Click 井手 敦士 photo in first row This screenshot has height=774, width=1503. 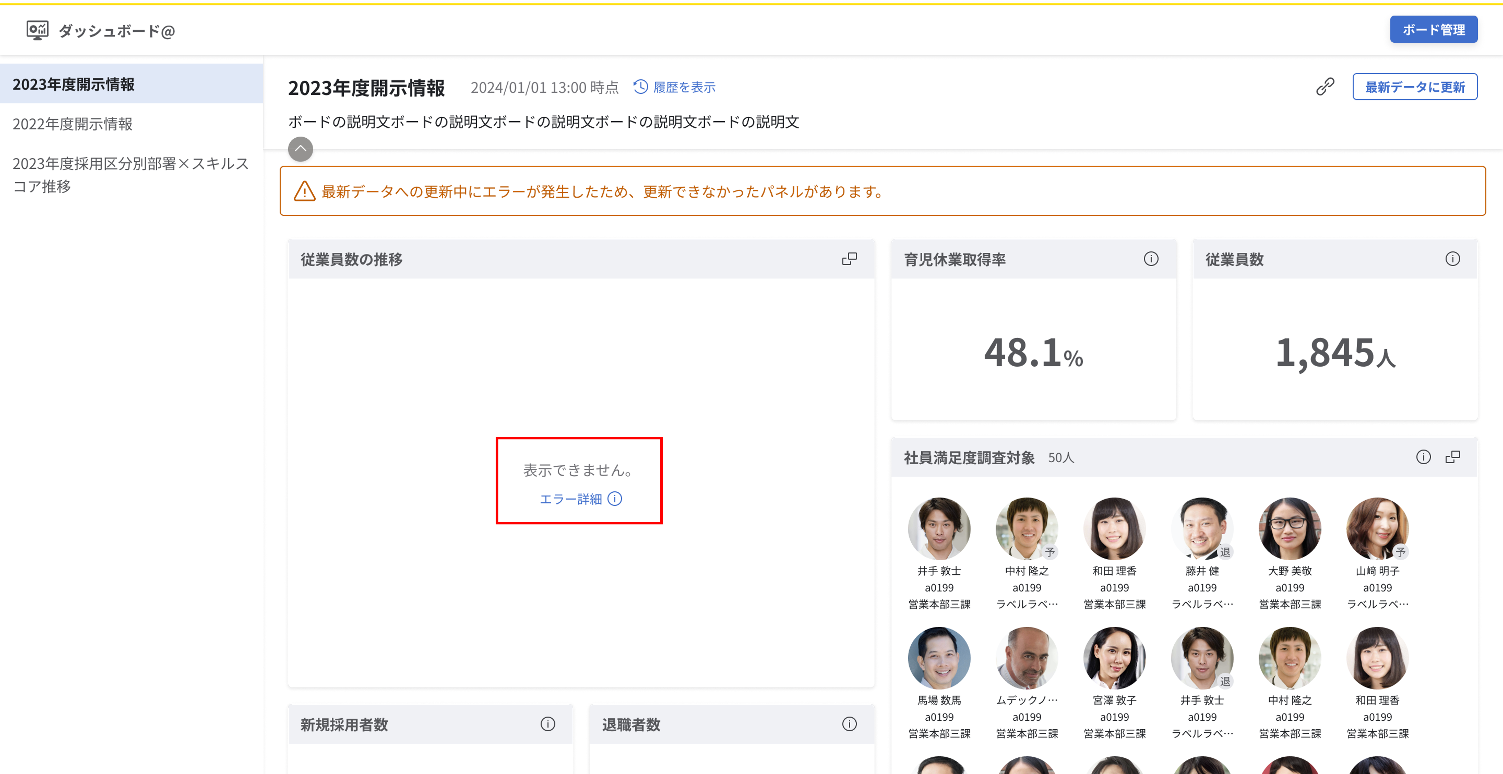[x=939, y=529]
